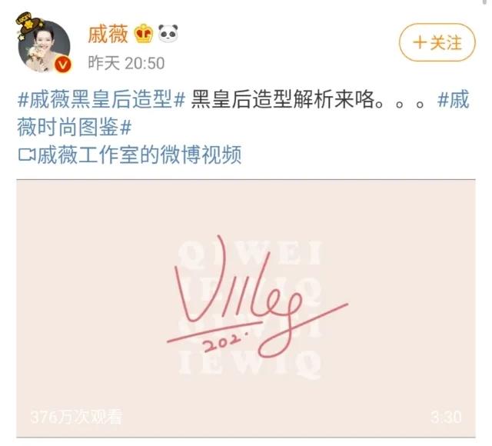Click the post text 黑皇后造型解析来咯
492x446 pixels.
[x=282, y=99]
